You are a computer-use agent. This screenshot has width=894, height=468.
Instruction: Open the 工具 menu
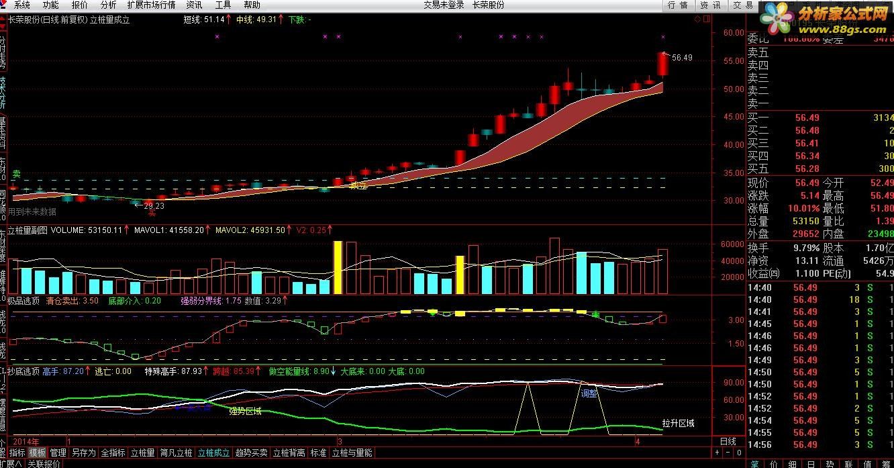(x=223, y=5)
